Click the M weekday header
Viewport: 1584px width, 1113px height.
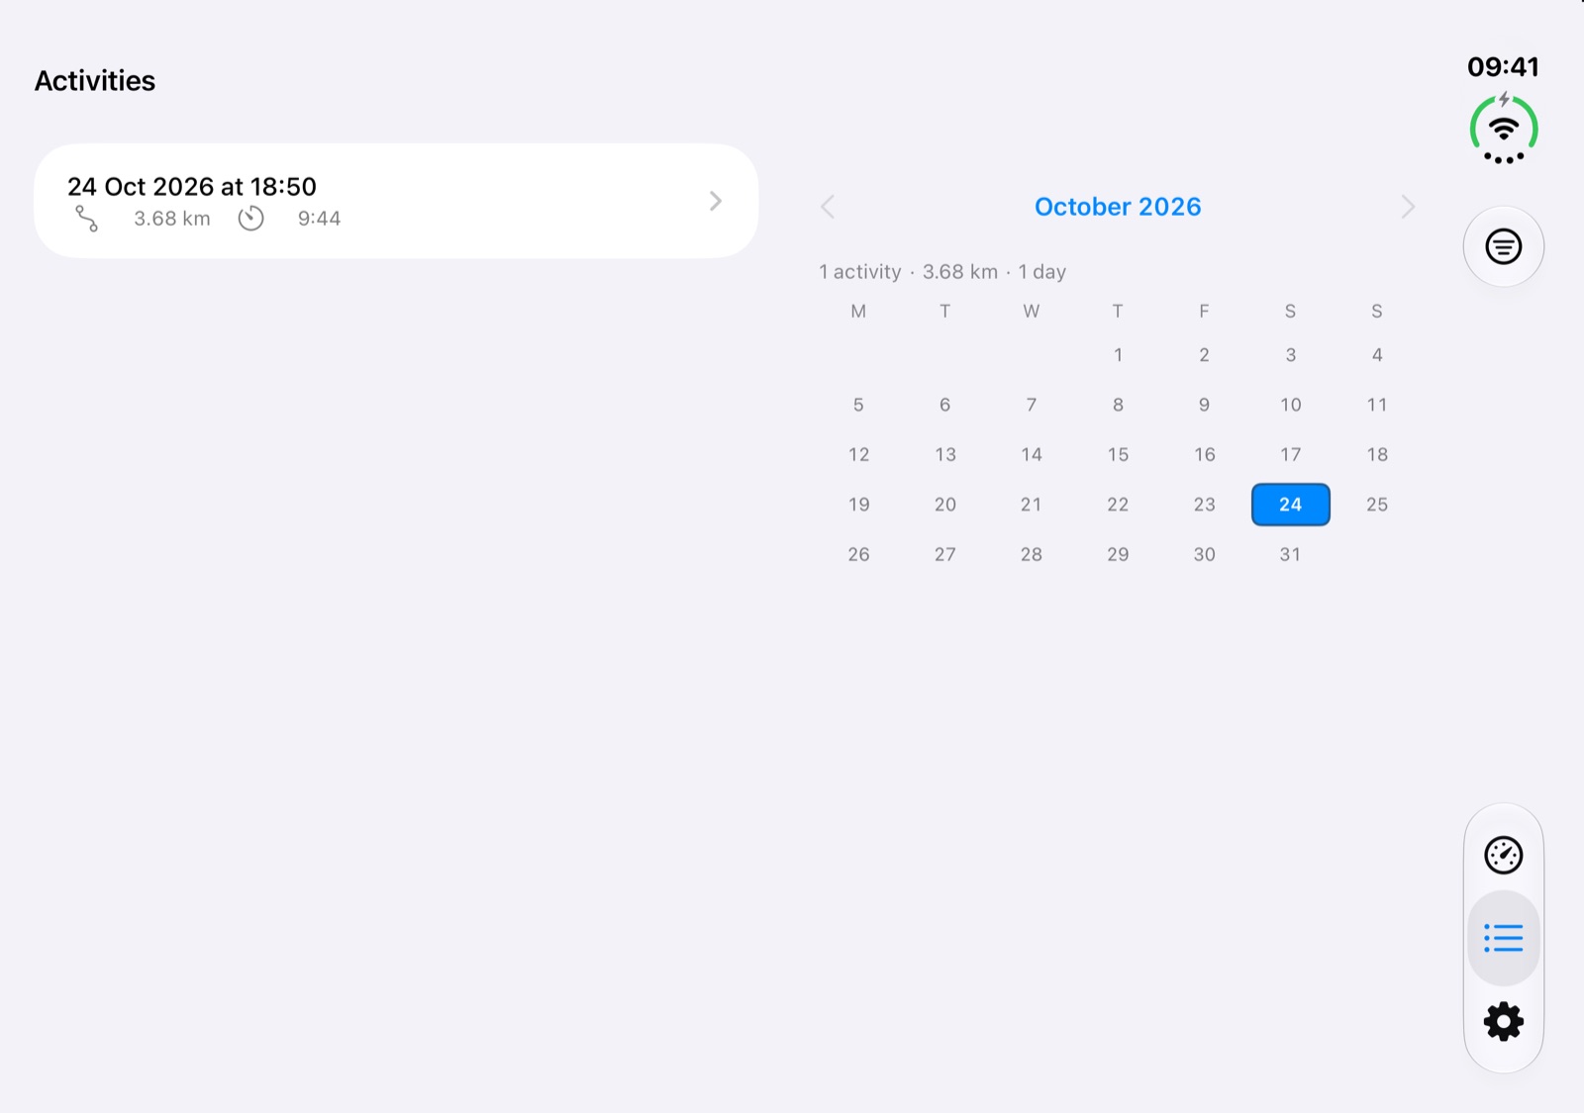click(858, 312)
